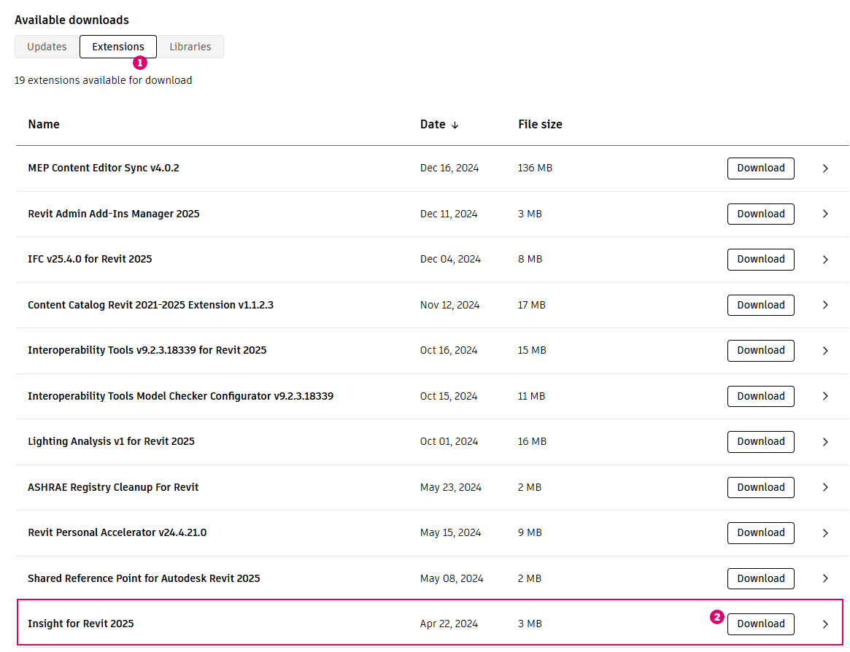Screen dimensions: 850x652
Task: Download Insight for Revit 2025
Action: click(x=760, y=624)
